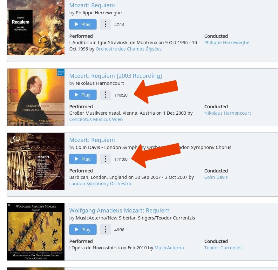This screenshot has width=278, height=270.
Task: Open three-dot menu for the Colin Davis album
Action: [105, 159]
